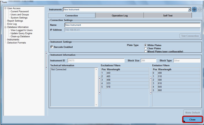Click the Test Connection button
The width and height of the screenshot is (204, 125).
pyautogui.click(x=190, y=36)
